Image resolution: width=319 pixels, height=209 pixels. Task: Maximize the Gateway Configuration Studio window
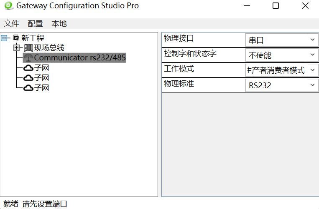pyautogui.click(x=276, y=6)
